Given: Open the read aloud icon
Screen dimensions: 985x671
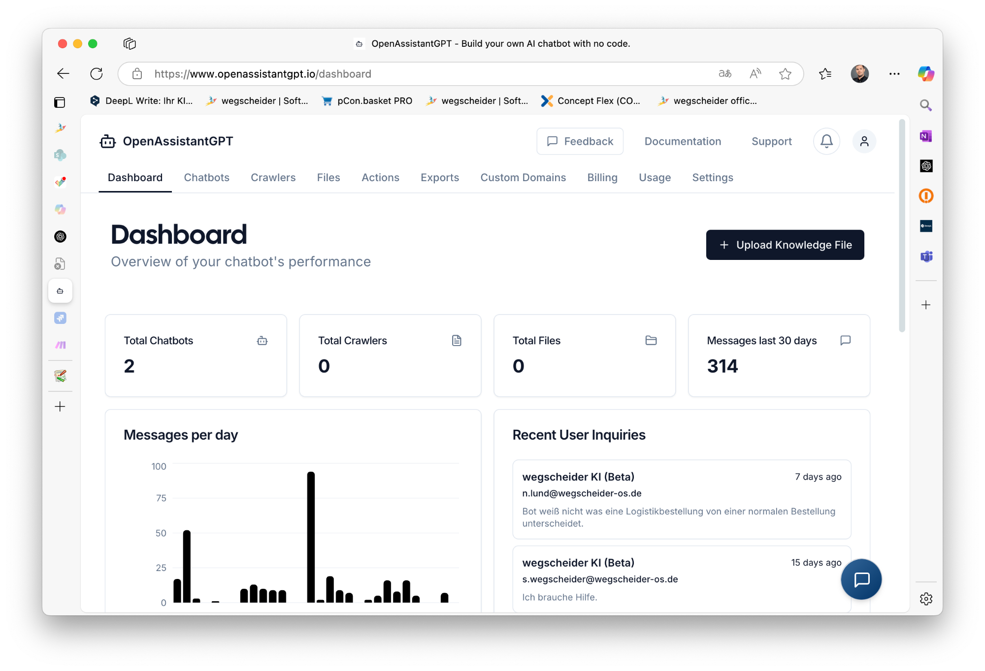Looking at the screenshot, I should 755,74.
